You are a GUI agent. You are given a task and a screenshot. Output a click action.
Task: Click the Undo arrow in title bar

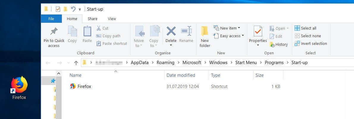(73, 9)
